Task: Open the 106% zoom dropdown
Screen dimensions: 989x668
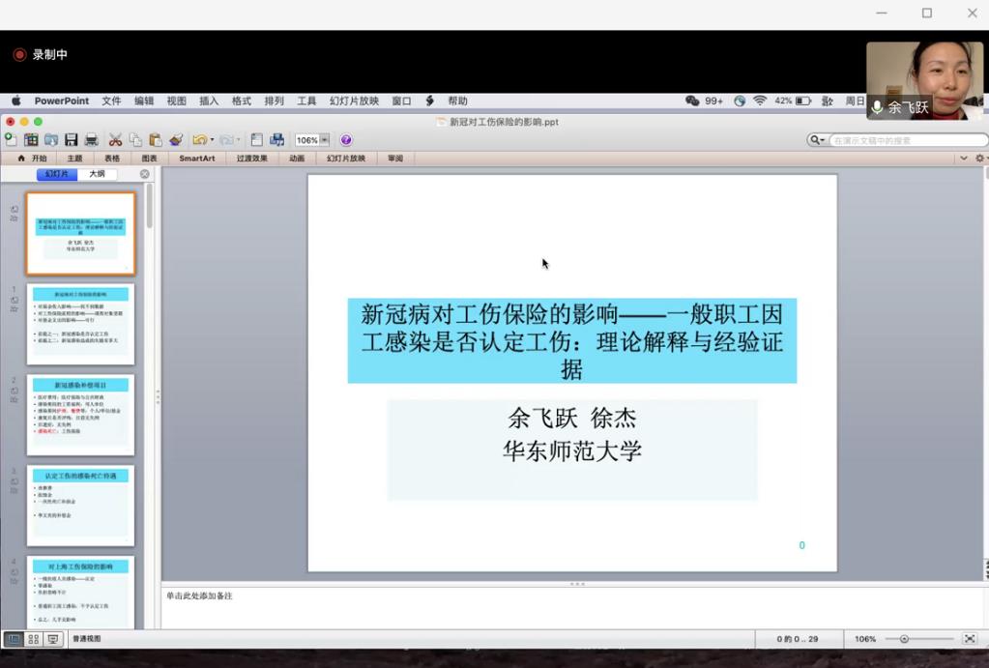Action: pos(324,140)
